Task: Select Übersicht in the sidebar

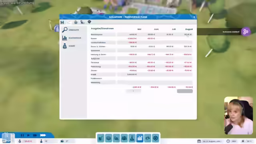Action: point(74,30)
